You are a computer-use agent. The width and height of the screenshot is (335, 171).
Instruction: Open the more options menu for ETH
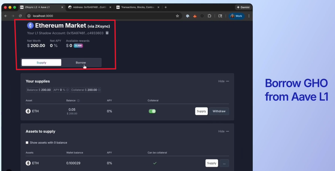(224, 163)
